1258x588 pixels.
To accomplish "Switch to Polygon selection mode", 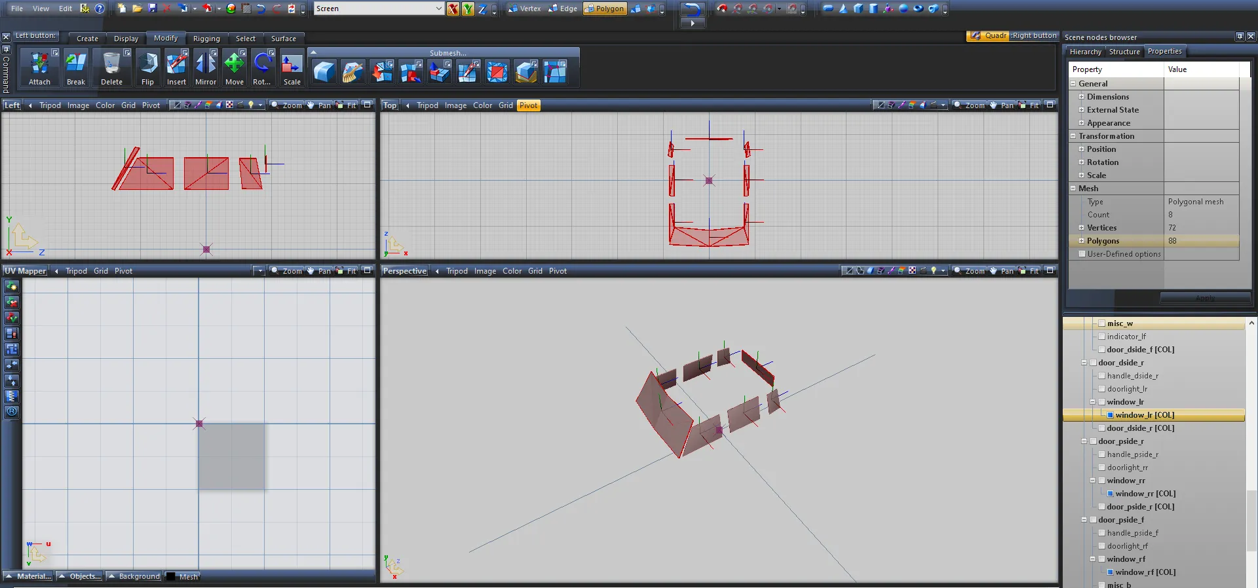I will (604, 9).
